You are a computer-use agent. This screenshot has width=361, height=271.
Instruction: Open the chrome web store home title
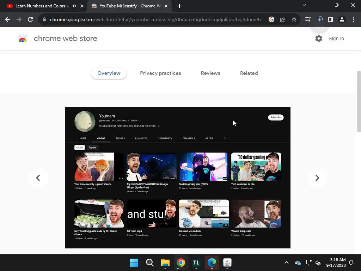(65, 38)
